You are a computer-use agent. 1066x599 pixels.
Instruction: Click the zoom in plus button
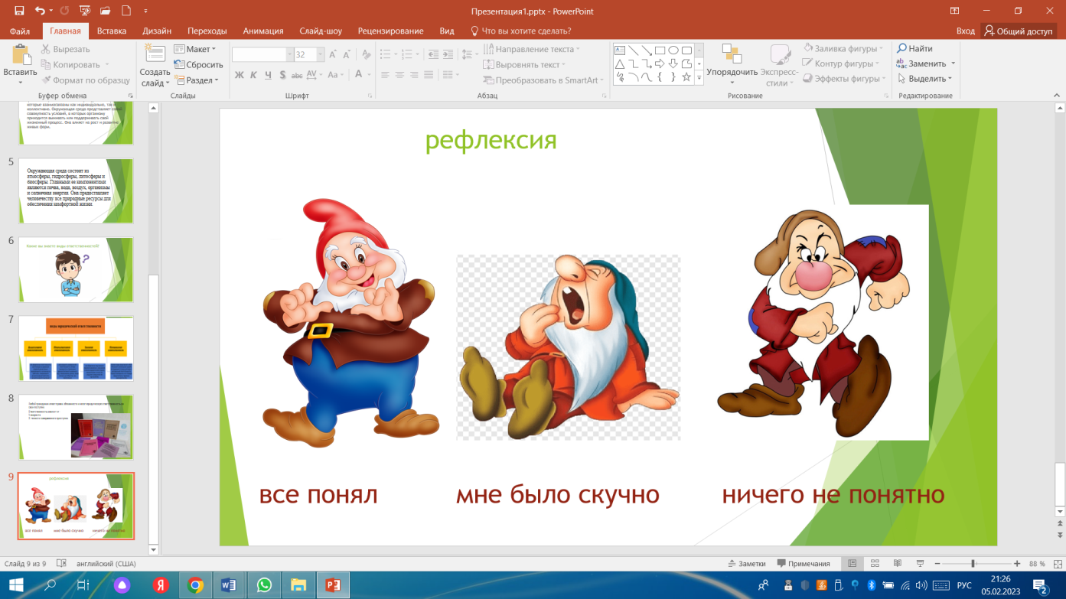1016,564
